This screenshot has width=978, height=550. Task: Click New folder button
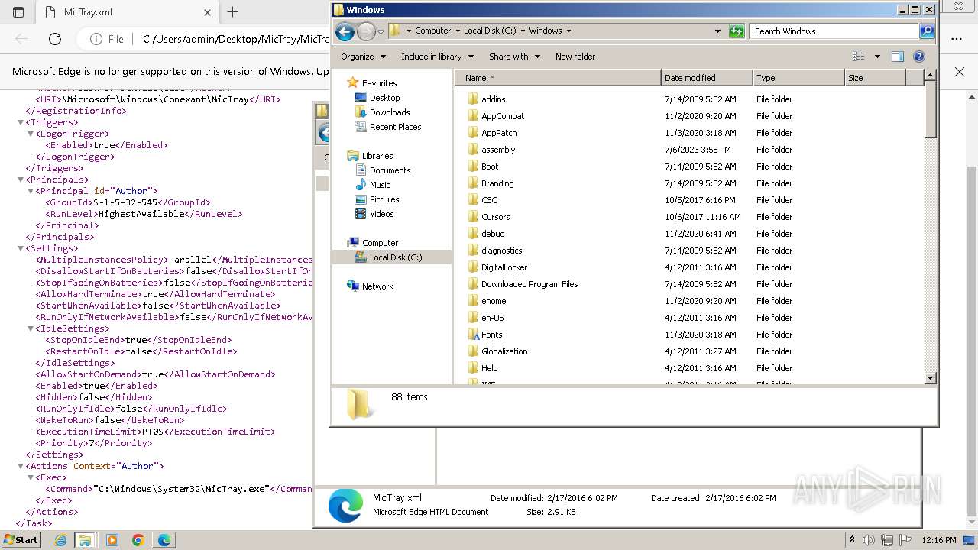[x=575, y=57]
